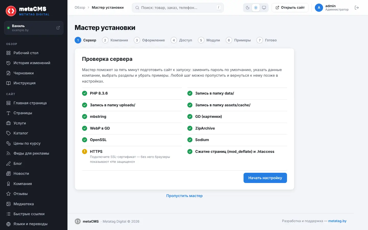
Task: Click the Фиды для рекламы RSS icon
Action: 8,153
